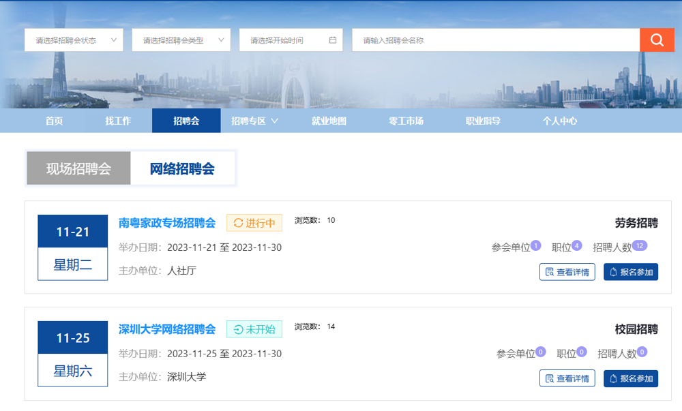The height and width of the screenshot is (411, 682).
Task: Open the 请选择招聘会类型 dropdown
Action: click(181, 40)
